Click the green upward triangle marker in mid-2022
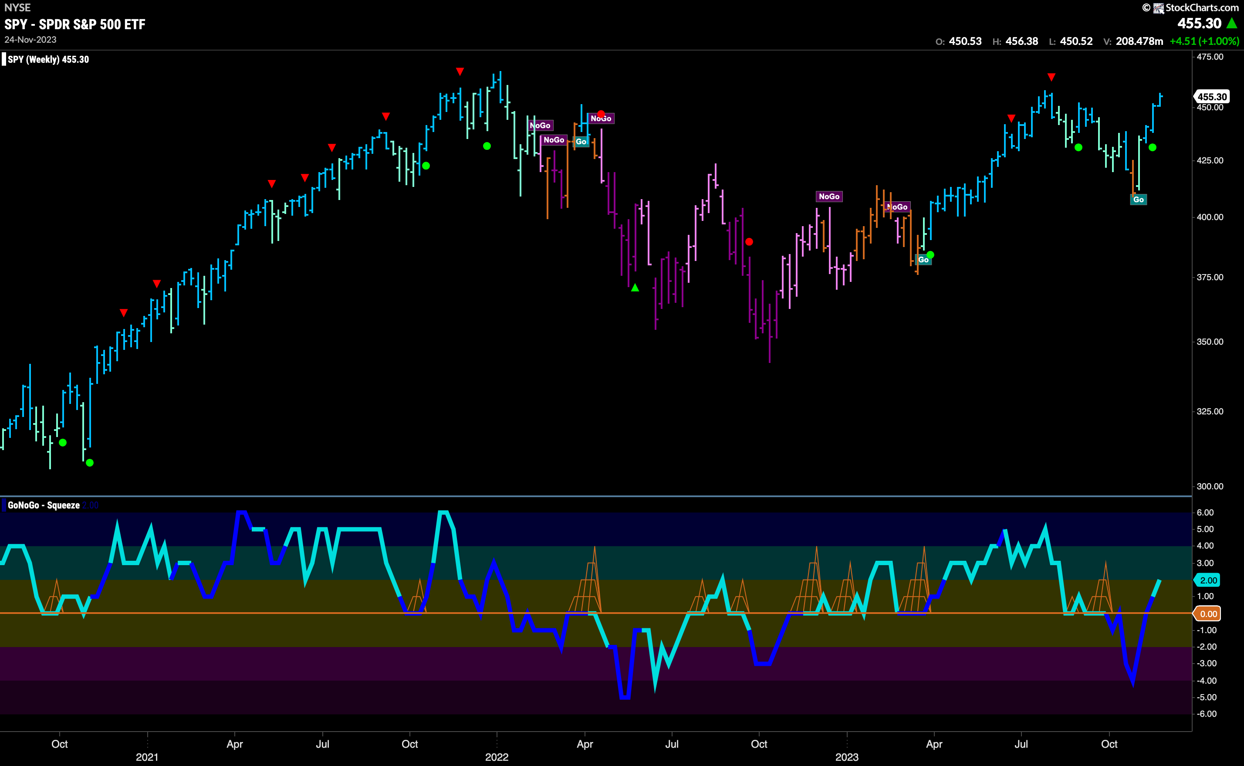1244x766 pixels. (635, 288)
